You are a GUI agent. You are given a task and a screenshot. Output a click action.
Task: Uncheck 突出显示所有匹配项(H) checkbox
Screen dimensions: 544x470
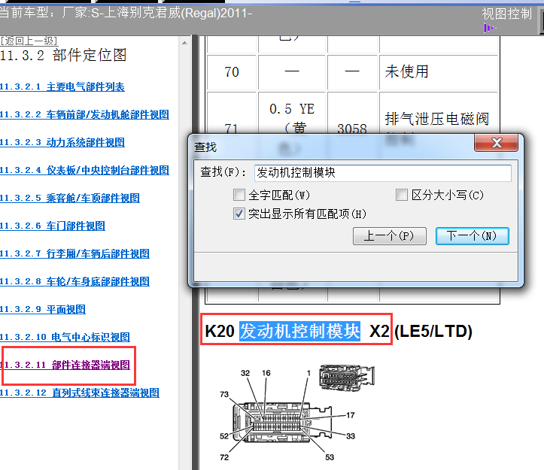click(x=239, y=214)
